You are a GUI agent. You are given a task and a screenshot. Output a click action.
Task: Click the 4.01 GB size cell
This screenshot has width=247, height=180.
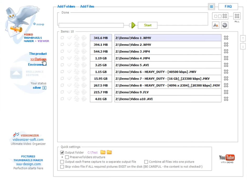[101, 99]
